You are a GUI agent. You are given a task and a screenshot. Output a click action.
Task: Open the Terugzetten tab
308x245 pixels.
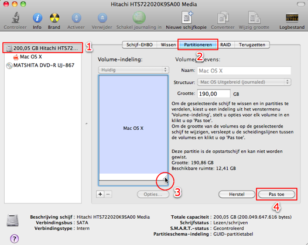coord(252,44)
